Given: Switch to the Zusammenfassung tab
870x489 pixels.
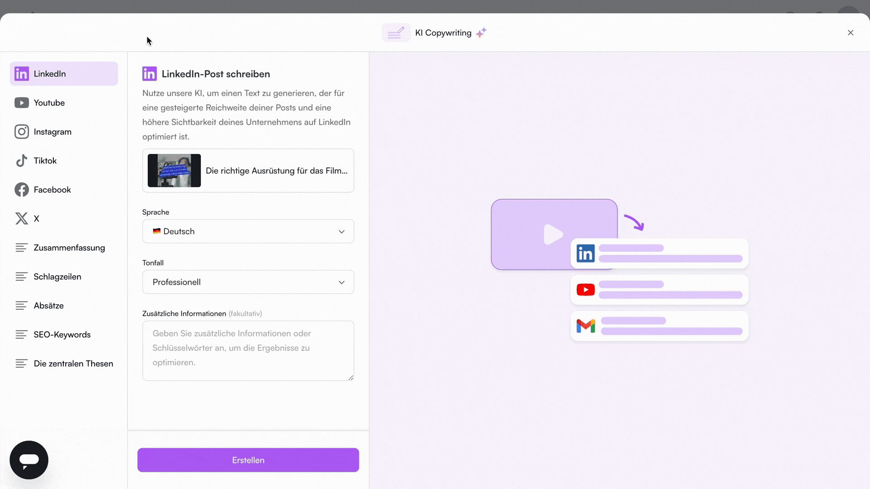Looking at the screenshot, I should [x=64, y=248].
